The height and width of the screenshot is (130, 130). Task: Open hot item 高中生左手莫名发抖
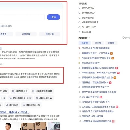pyautogui.click(x=99, y=92)
